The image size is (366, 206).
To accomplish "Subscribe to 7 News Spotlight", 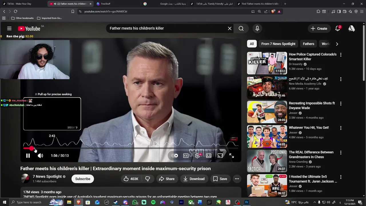I will pos(83,179).
